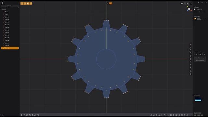Click the eye-shaped icon in bottom-right toolbar

[x=179, y=115]
